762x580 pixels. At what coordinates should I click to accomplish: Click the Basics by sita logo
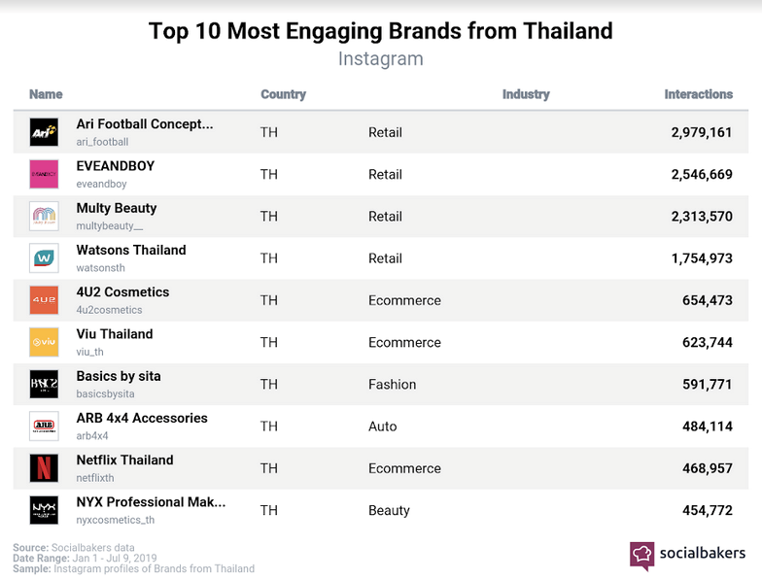coord(44,385)
